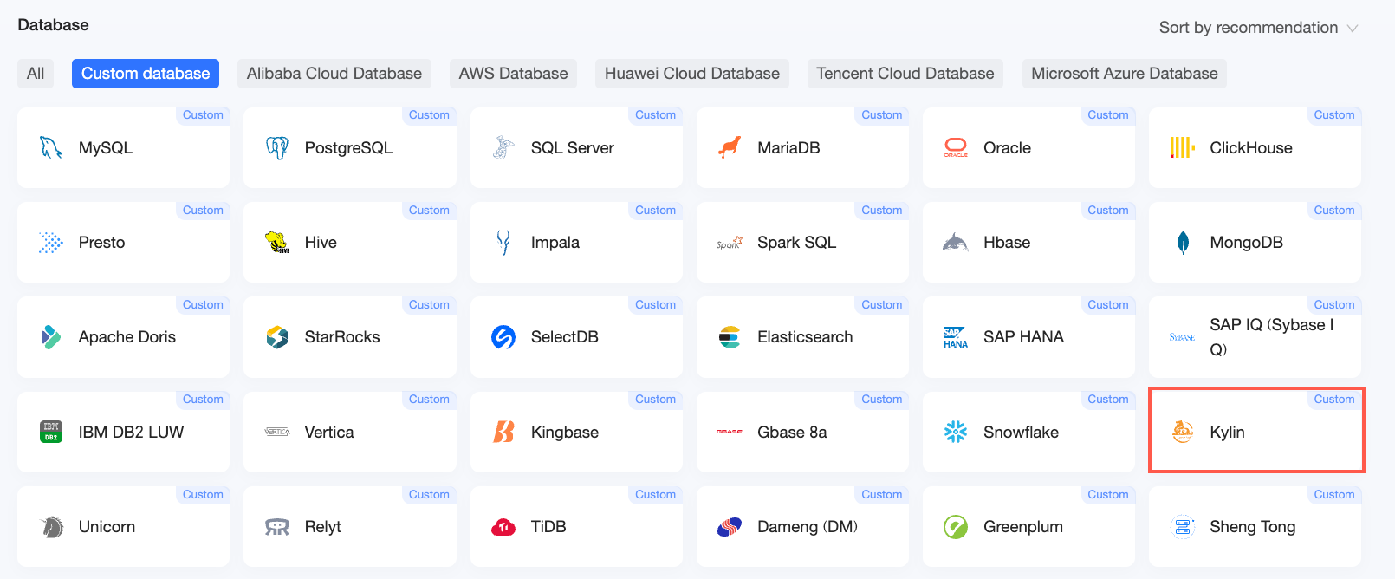Viewport: 1395px width, 579px height.
Task: Click the Hive bee icon
Action: click(277, 243)
